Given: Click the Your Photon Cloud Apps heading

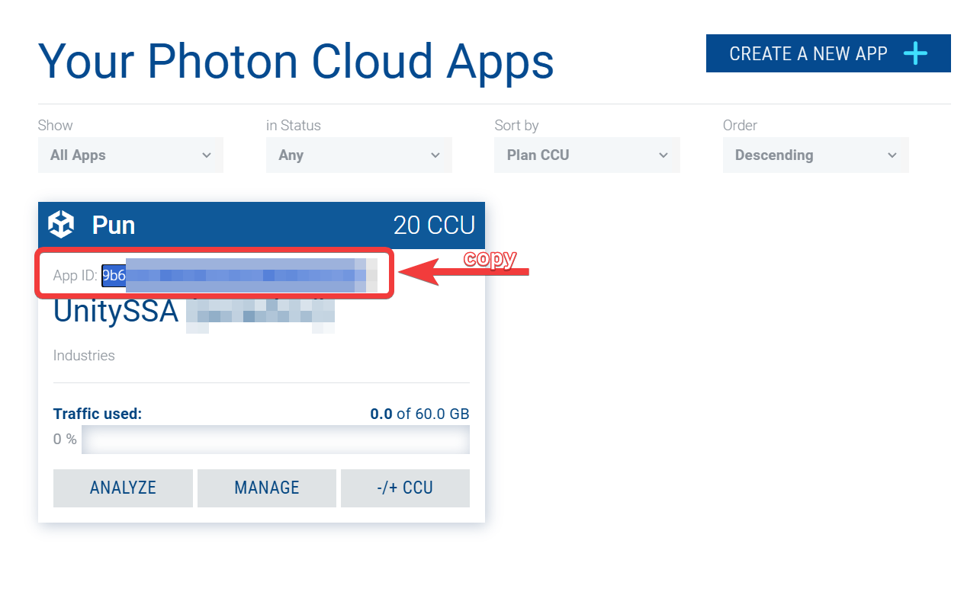Looking at the screenshot, I should [x=296, y=61].
